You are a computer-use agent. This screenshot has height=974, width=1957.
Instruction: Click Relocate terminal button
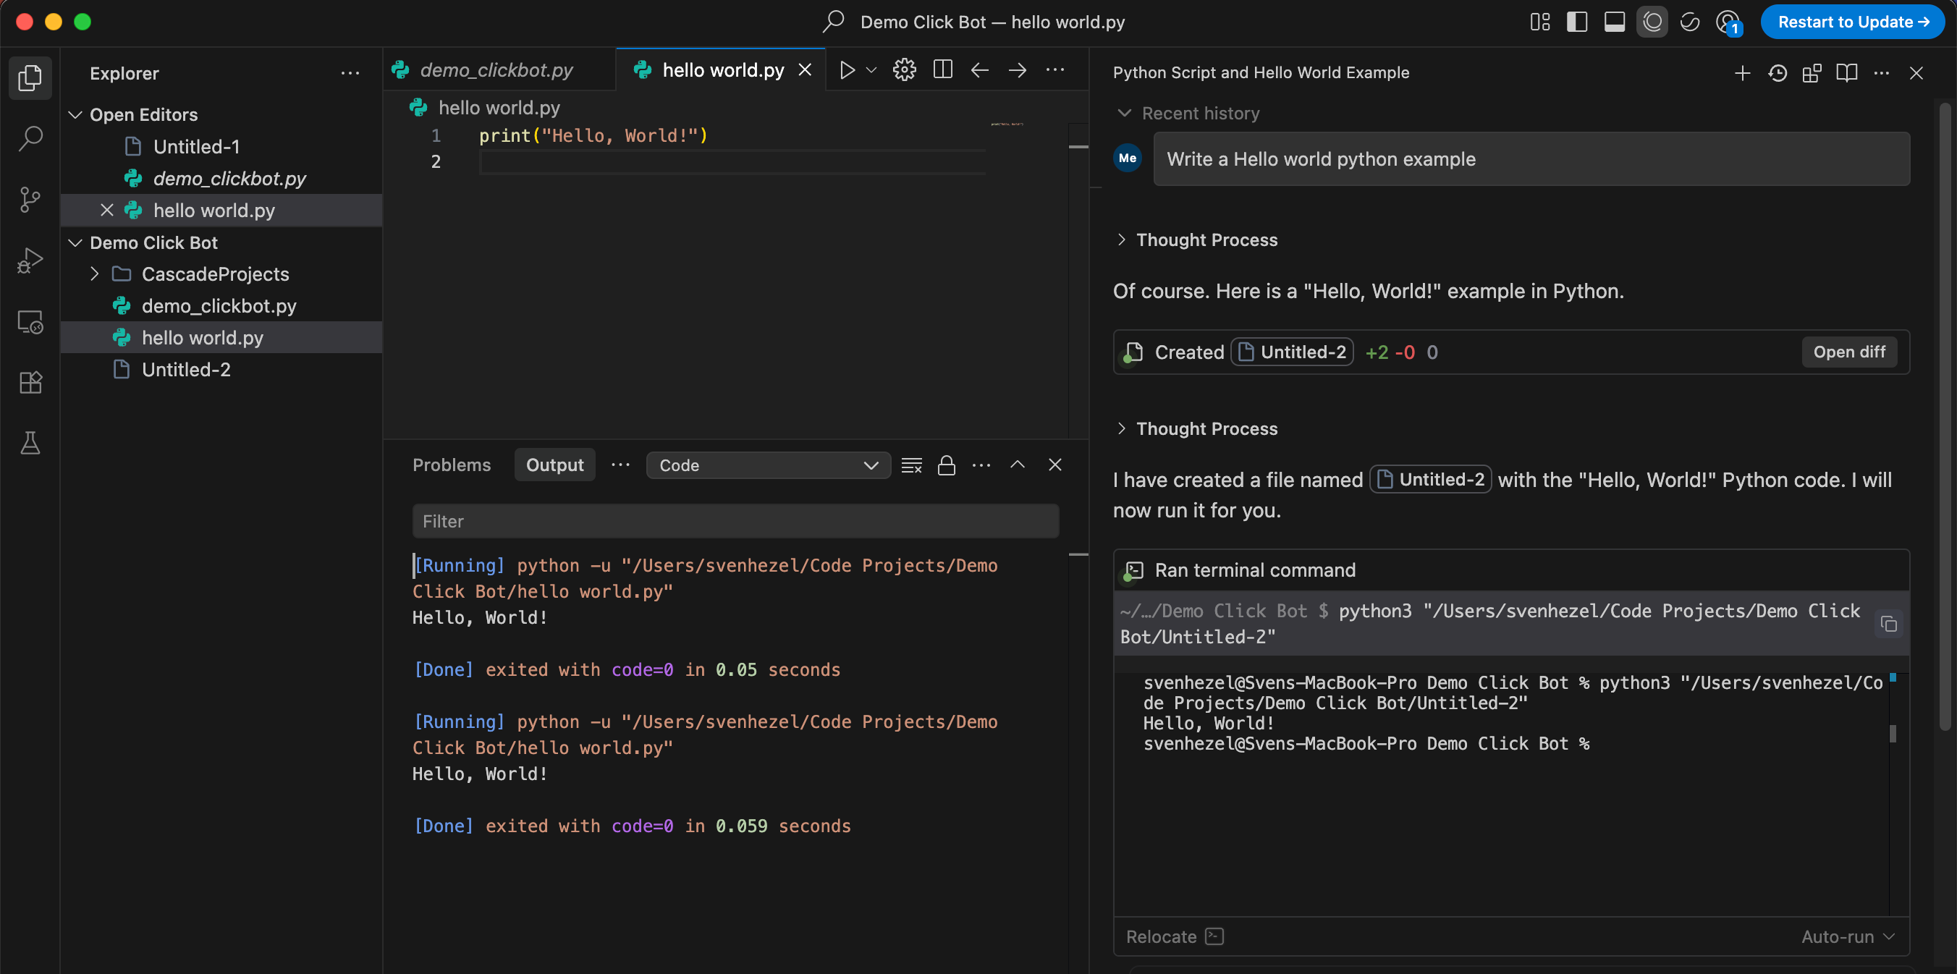(x=1175, y=937)
